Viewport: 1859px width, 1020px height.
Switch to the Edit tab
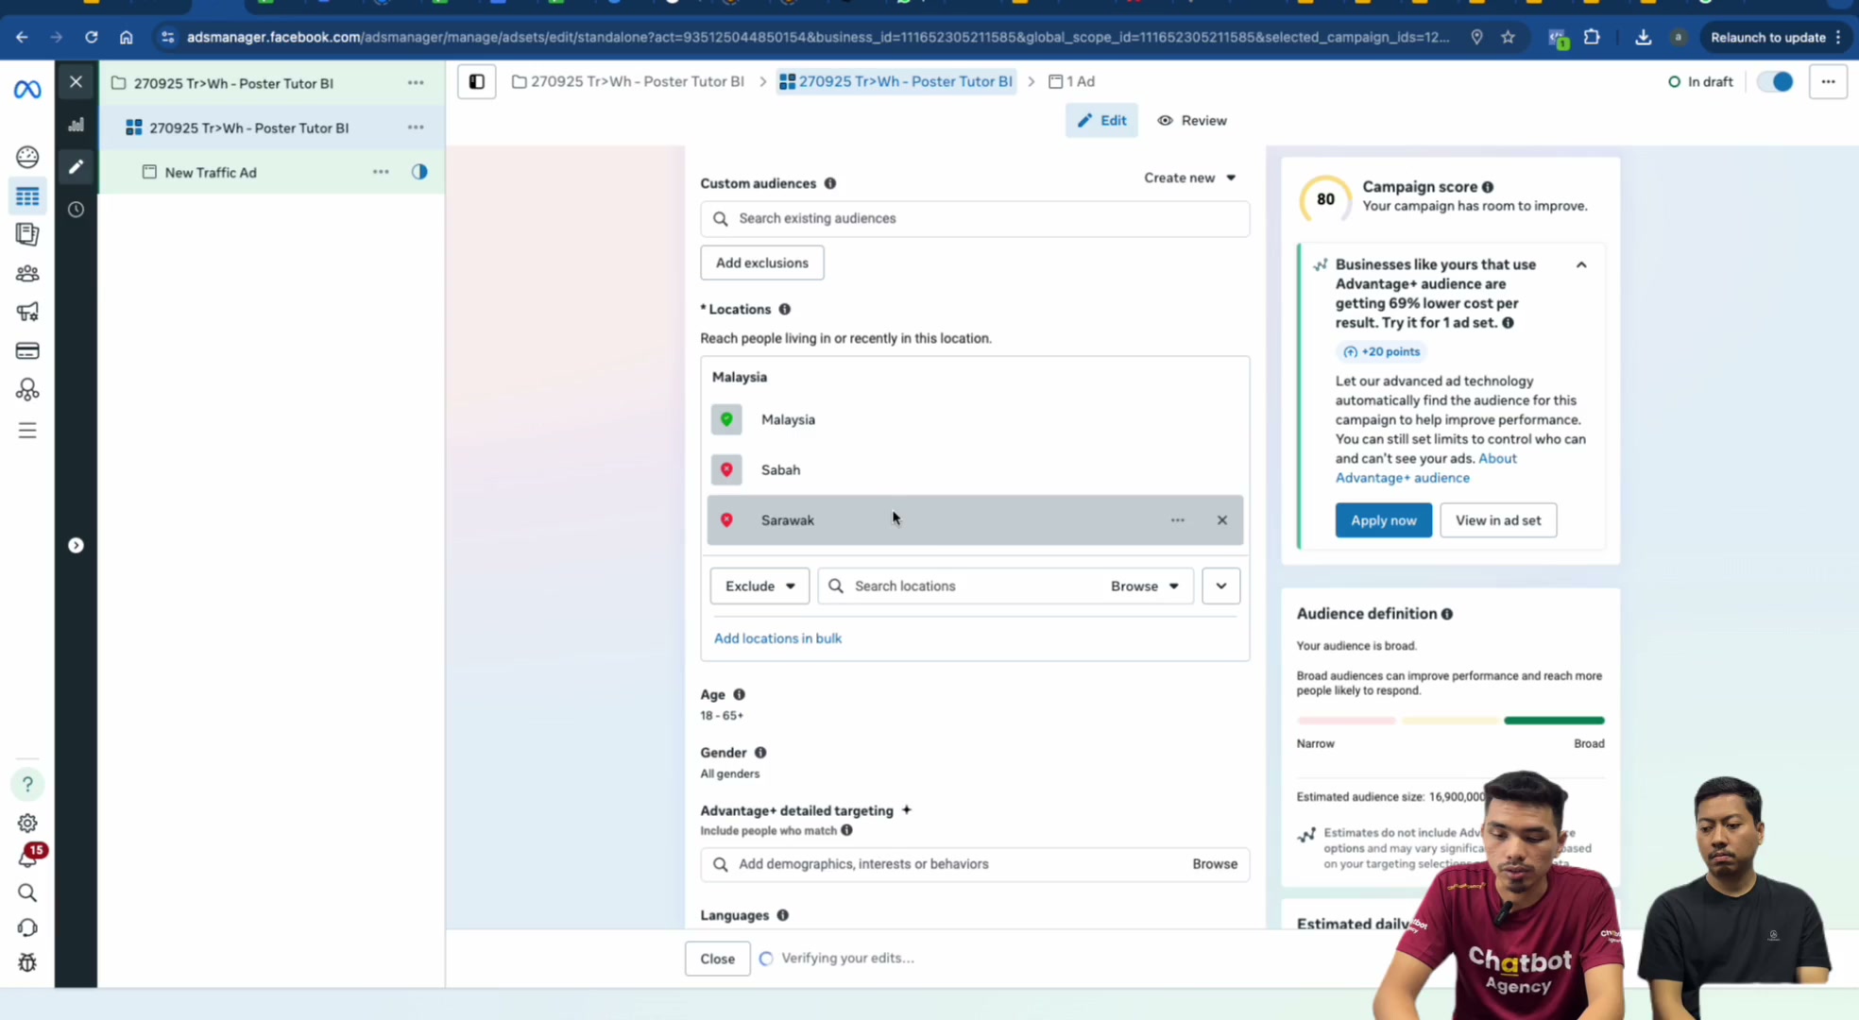pos(1101,121)
